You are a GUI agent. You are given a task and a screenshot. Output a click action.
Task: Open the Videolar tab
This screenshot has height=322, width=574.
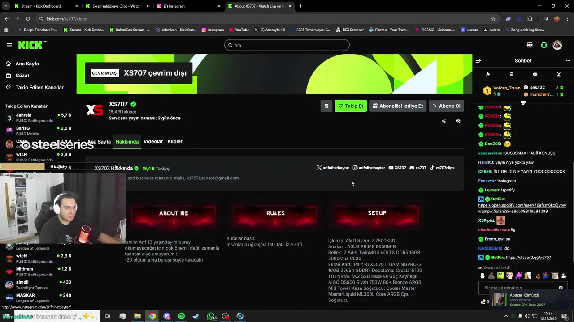point(153,141)
